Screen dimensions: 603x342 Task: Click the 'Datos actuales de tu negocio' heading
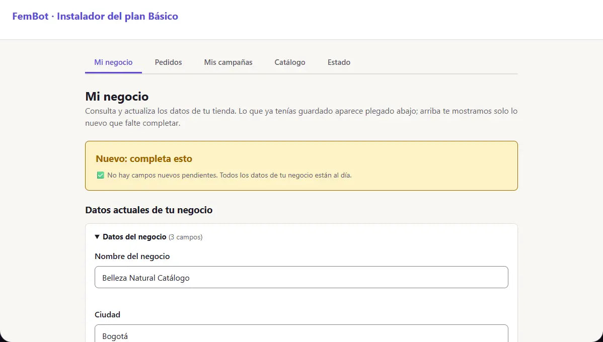pyautogui.click(x=149, y=210)
